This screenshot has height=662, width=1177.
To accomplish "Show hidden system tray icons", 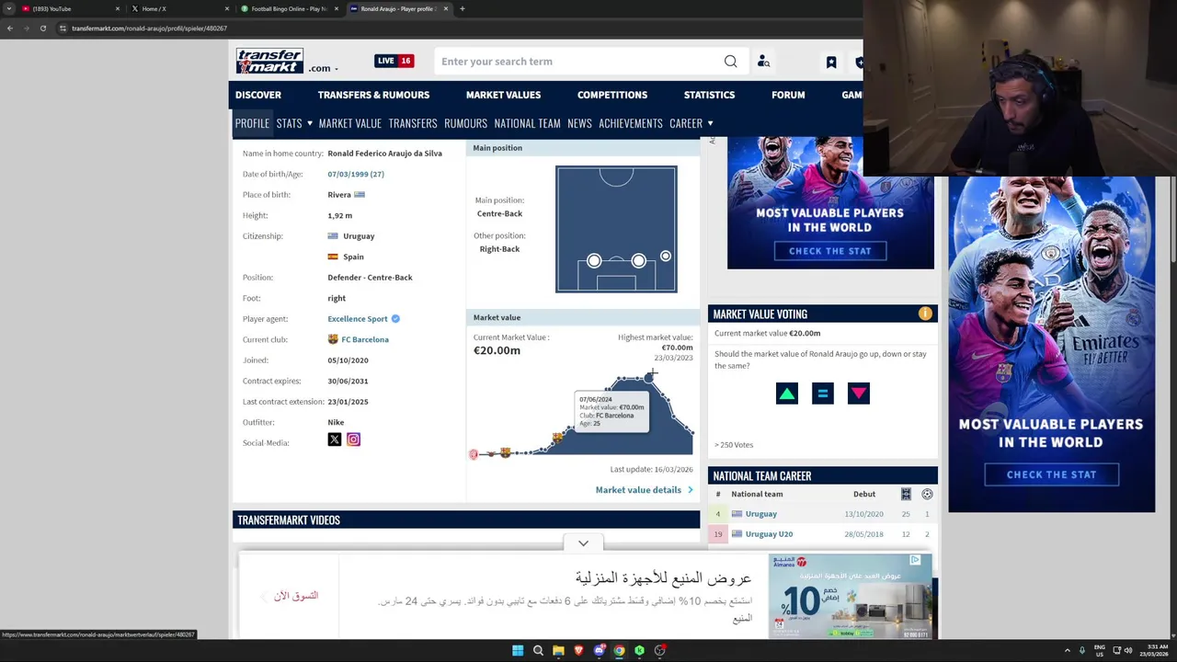I will [1068, 650].
